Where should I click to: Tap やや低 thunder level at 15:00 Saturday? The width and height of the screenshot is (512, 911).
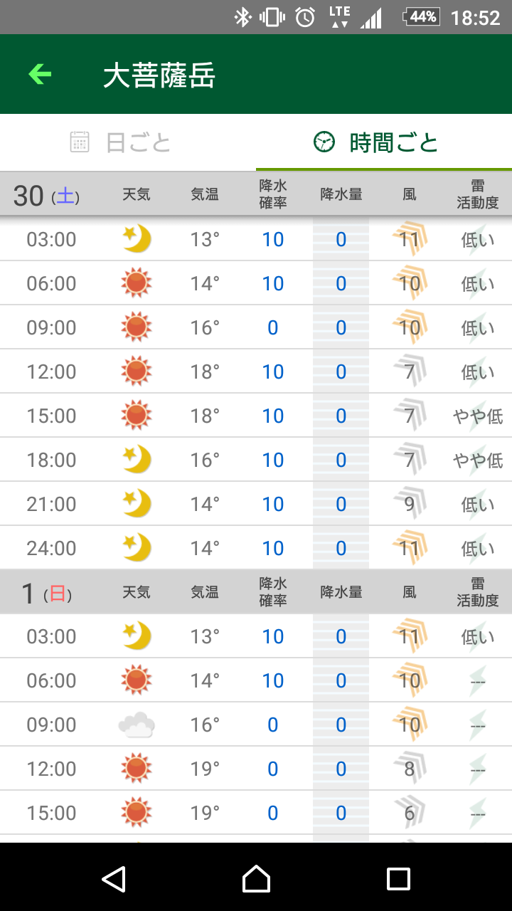click(x=478, y=416)
